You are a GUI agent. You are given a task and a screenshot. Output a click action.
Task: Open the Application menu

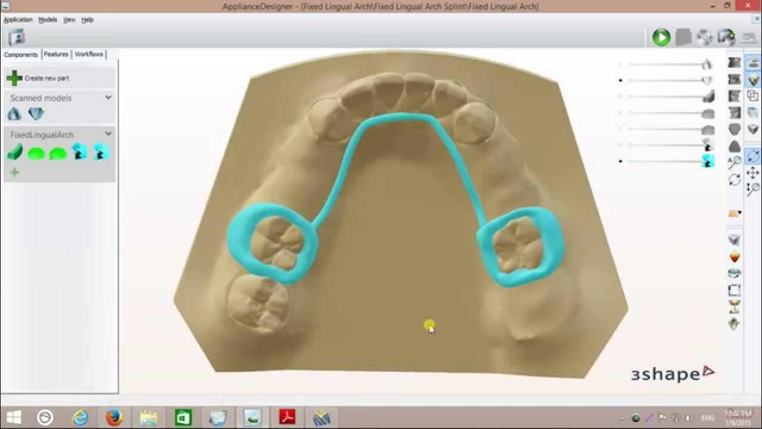click(x=18, y=20)
